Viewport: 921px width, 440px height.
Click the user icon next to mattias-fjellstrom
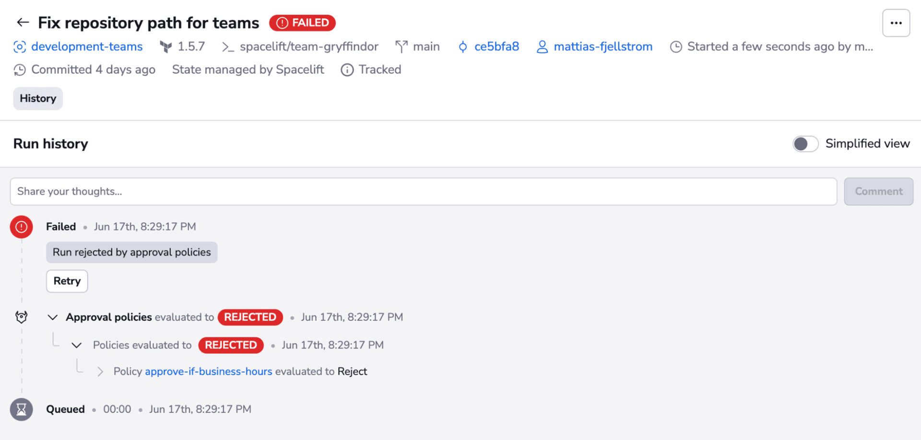pos(542,46)
